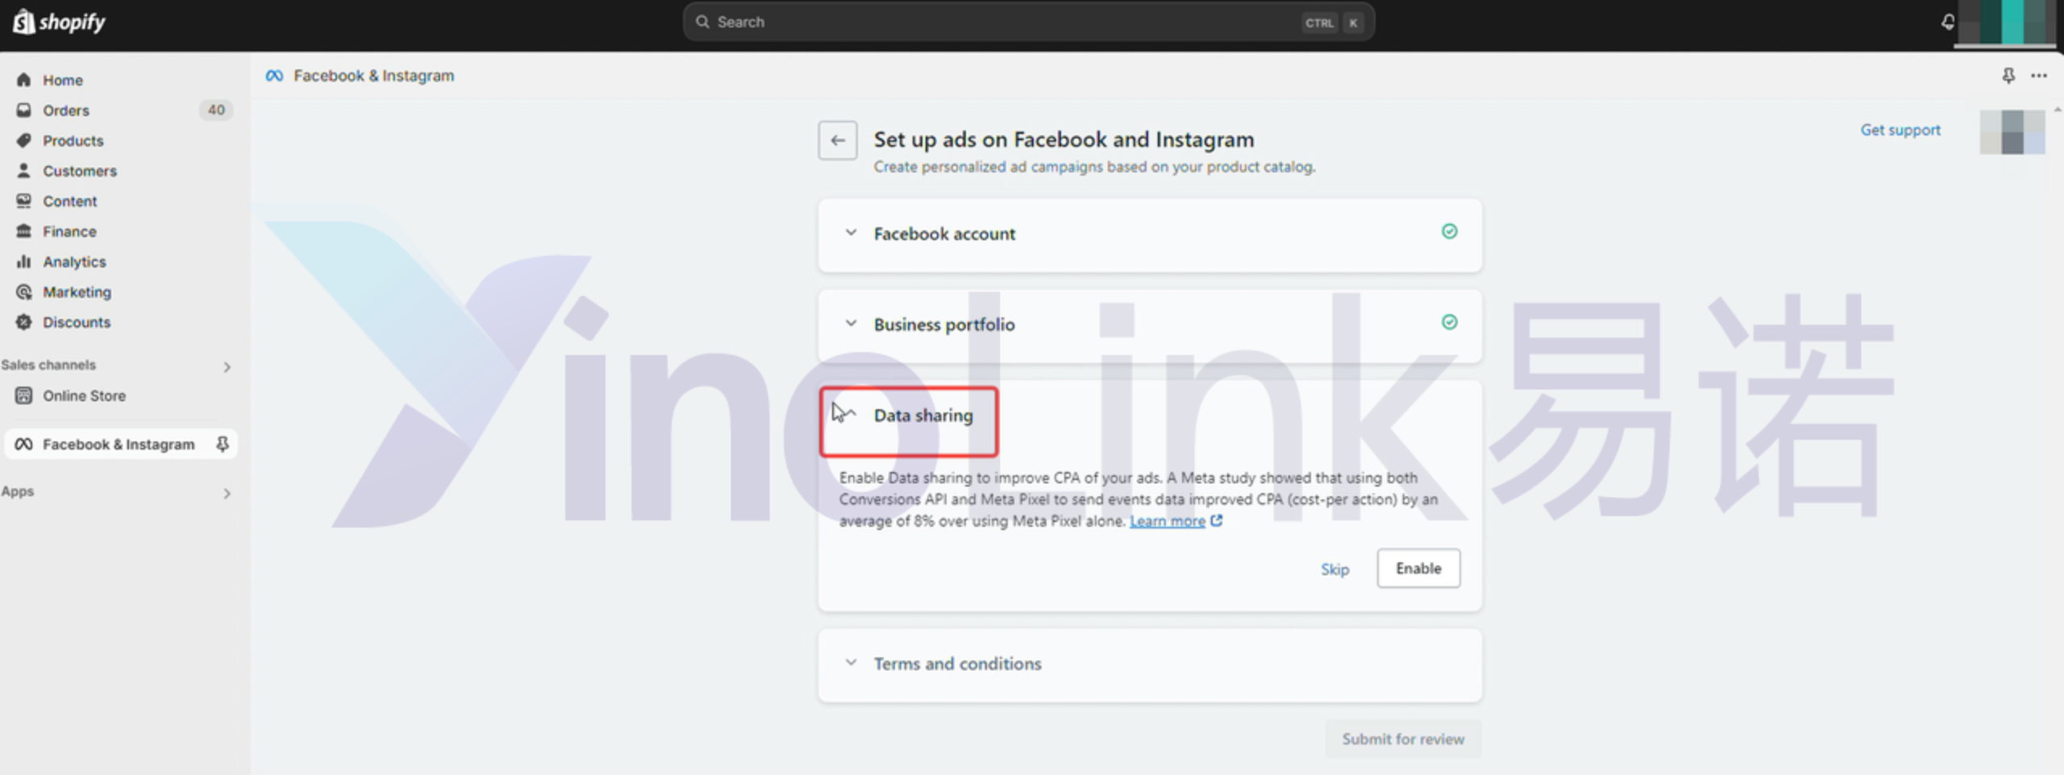2064x775 pixels.
Task: Focus the Search input field
Action: click(1029, 22)
